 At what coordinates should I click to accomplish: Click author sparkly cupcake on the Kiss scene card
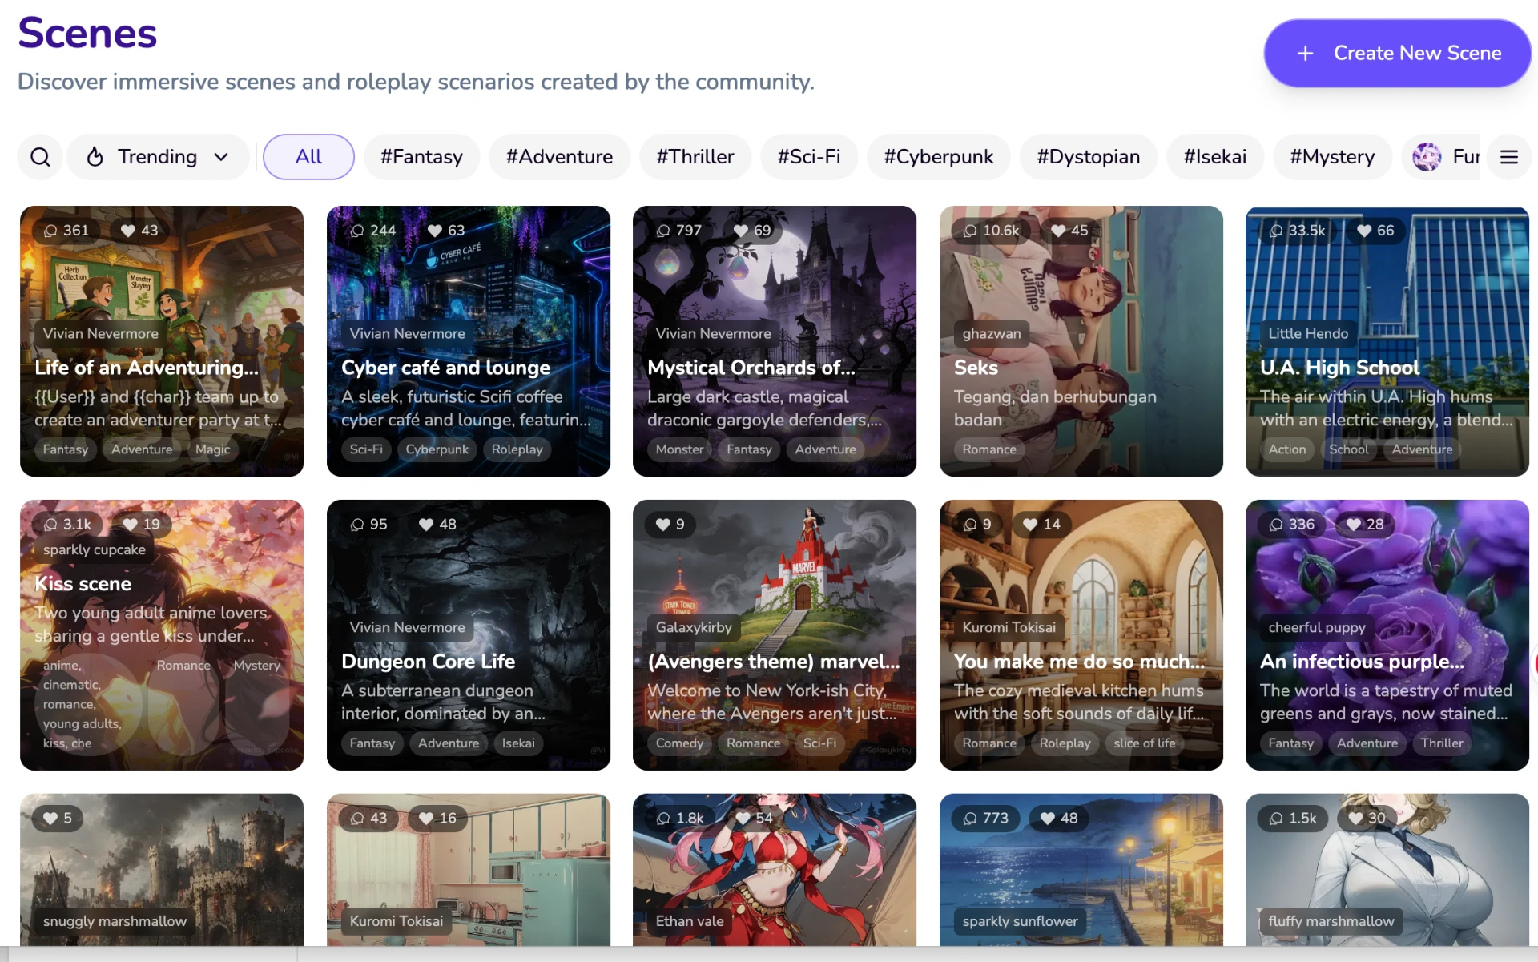click(95, 550)
